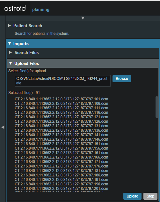The height and width of the screenshot is (202, 160).
Task: Select file ending in 1271873797.196.dcm
Action: pyautogui.click(x=62, y=184)
